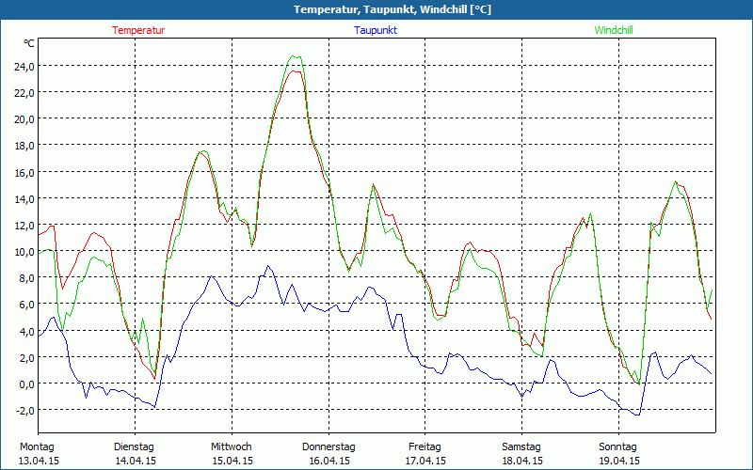Click the '10,0' y-axis value
The height and width of the screenshot is (470, 753).
click(24, 251)
